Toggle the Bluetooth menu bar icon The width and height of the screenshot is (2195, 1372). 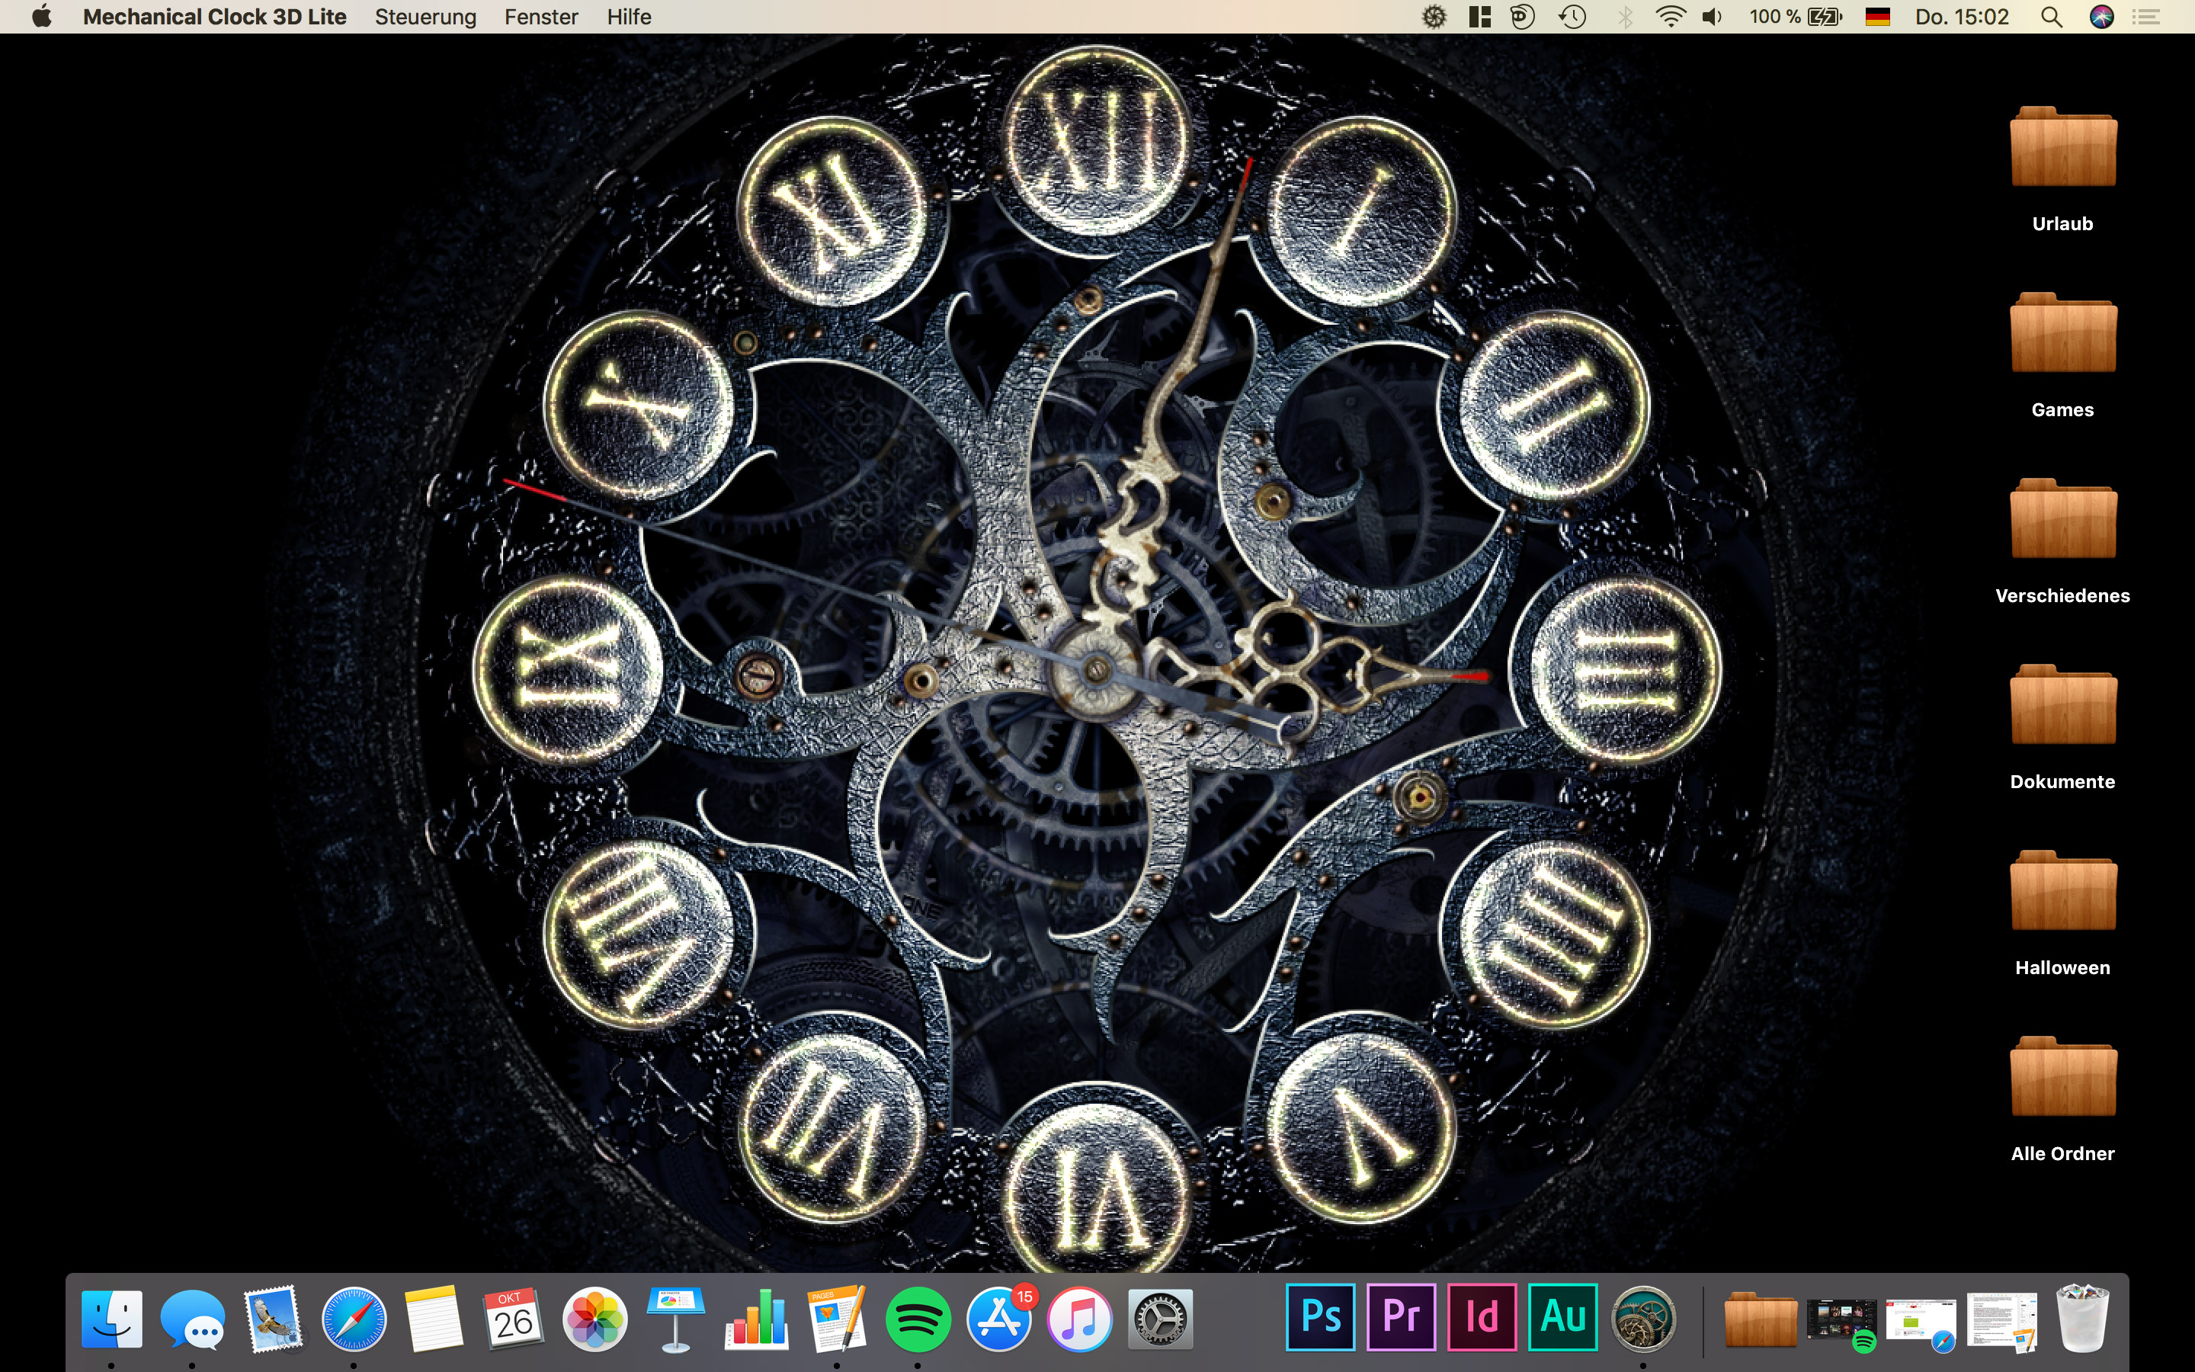coord(1624,16)
